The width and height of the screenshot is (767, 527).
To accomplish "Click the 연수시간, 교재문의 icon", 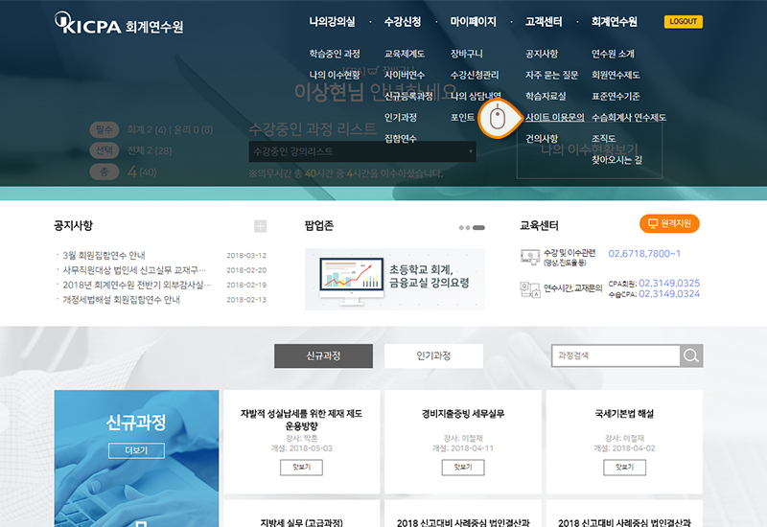I will pyautogui.click(x=530, y=289).
